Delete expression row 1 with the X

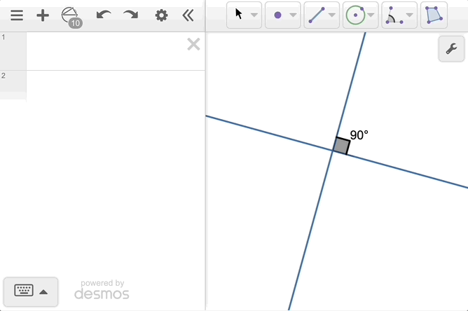(x=193, y=45)
